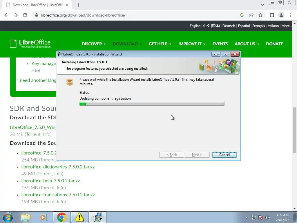Minimize the Installation Wizard window

[216, 54]
